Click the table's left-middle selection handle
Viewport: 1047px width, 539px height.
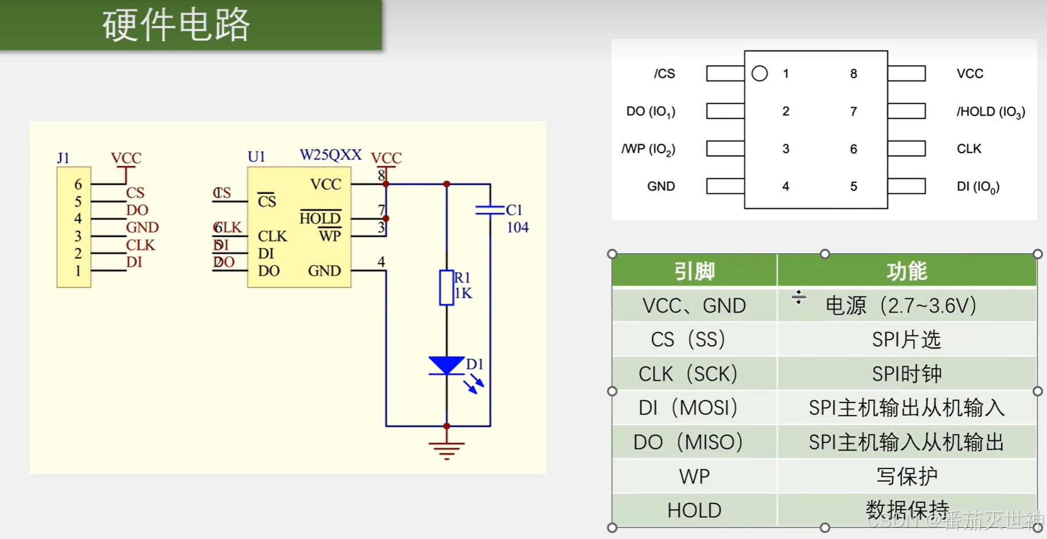[612, 391]
